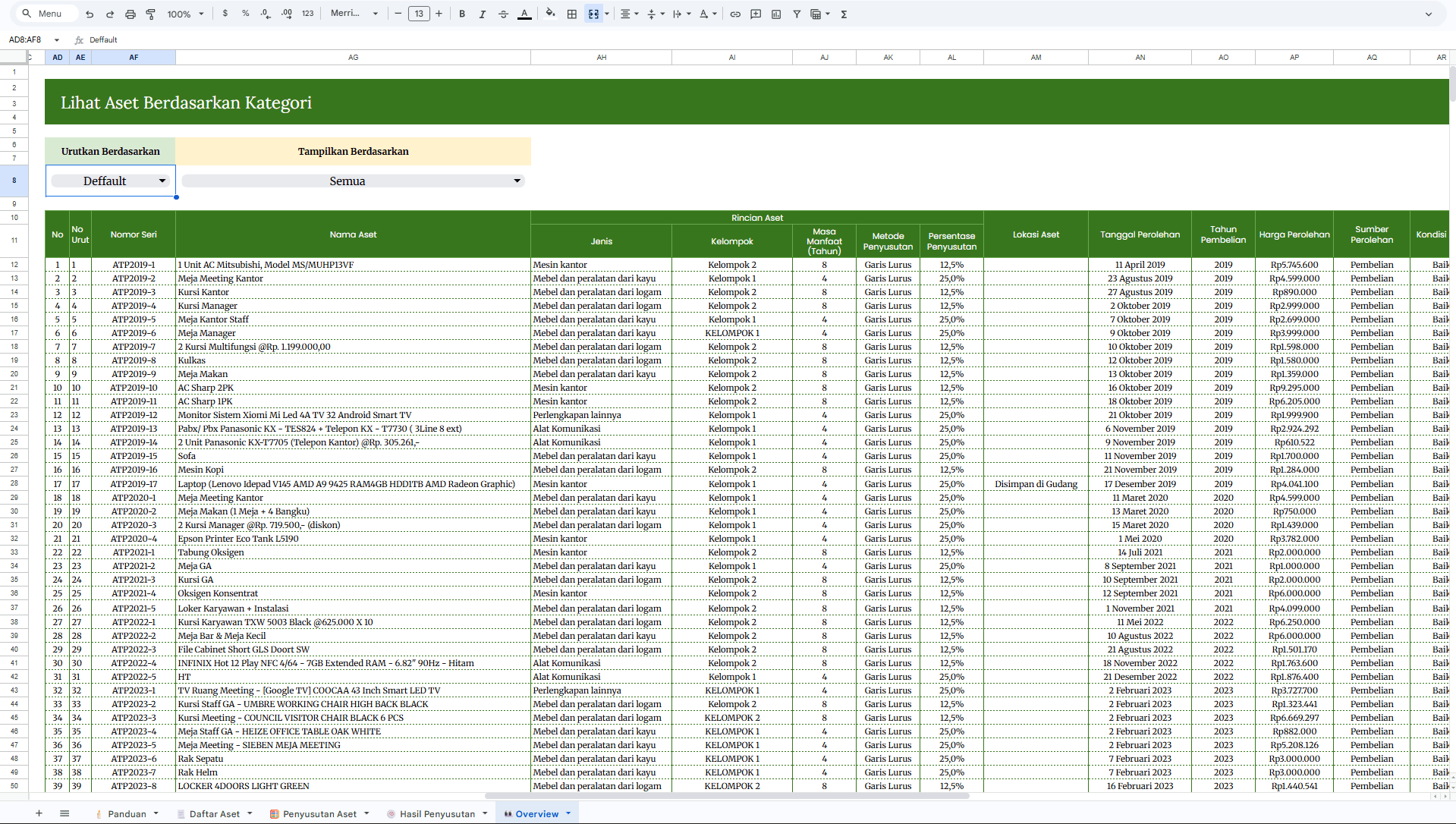Toggle bold formatting
Image resolution: width=1456 pixels, height=824 pixels.
(462, 14)
